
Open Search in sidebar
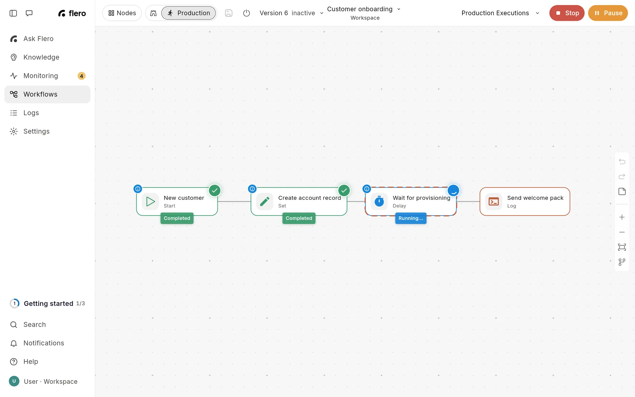point(47,325)
